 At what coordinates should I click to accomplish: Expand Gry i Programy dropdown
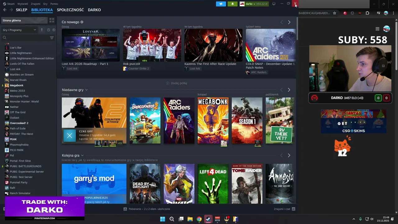pyautogui.click(x=19, y=30)
